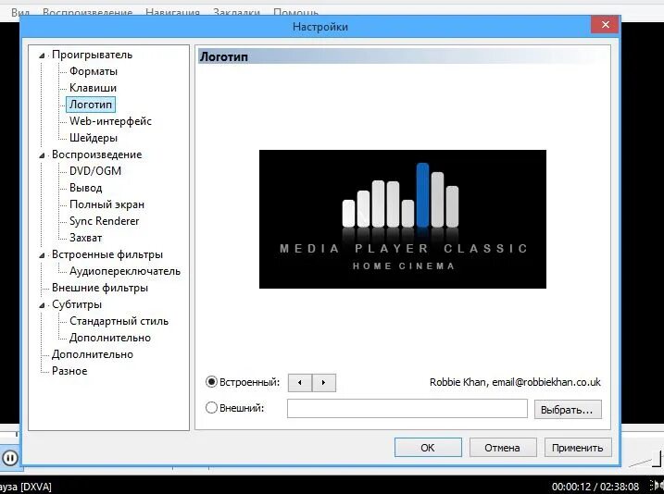Open the Воспроизведение menu in player window
This screenshot has height=494, width=664.
(88, 13)
